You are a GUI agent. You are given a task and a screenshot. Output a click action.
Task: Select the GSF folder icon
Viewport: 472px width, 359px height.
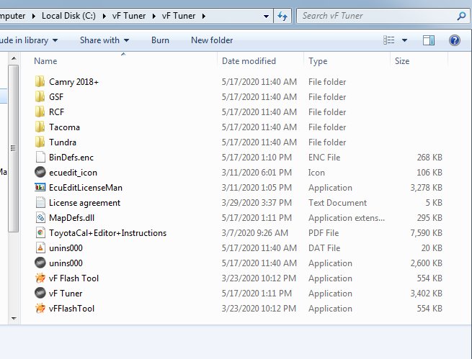(x=40, y=96)
